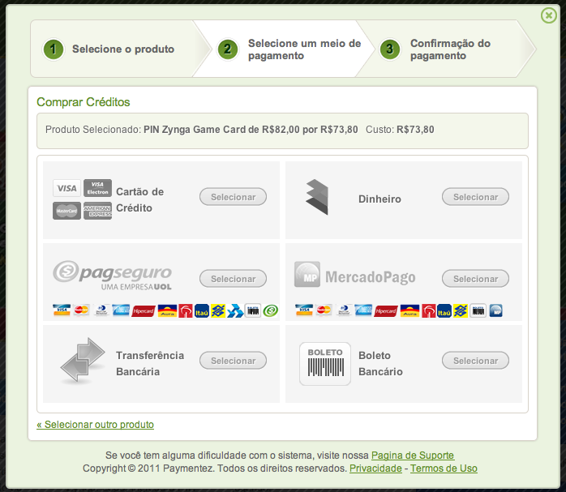Open step 3 Confirmação do pagamento

[446, 49]
